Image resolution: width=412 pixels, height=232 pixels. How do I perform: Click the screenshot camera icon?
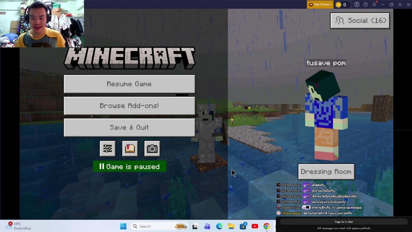click(x=152, y=149)
